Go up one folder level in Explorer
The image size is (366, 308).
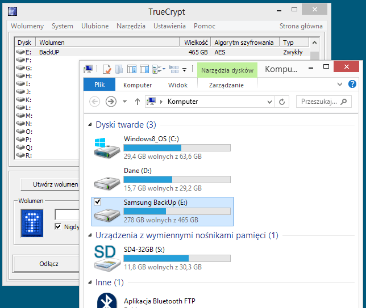point(138,102)
